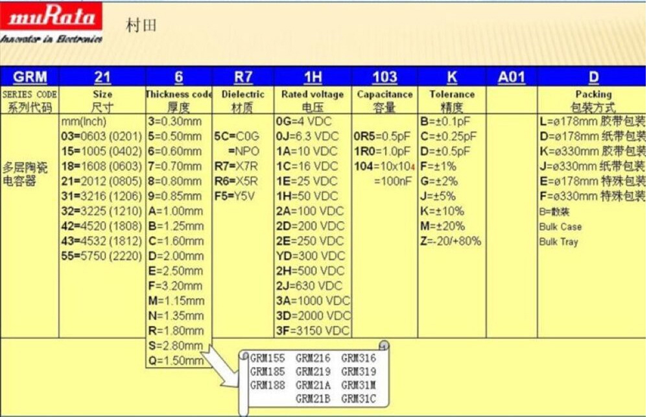
Task: Select the 3F=3150 VDC entry
Action: click(x=313, y=331)
